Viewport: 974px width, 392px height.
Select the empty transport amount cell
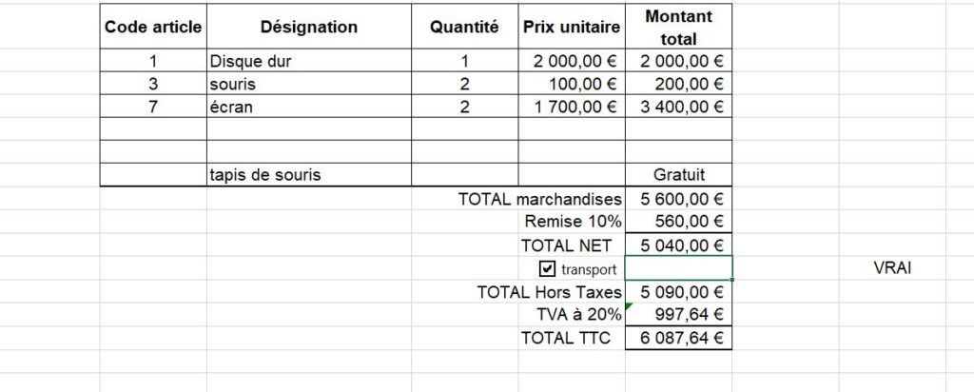[x=678, y=268]
